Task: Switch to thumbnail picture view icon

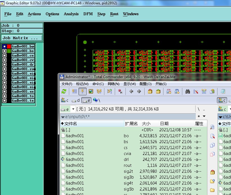Action: [91, 92]
